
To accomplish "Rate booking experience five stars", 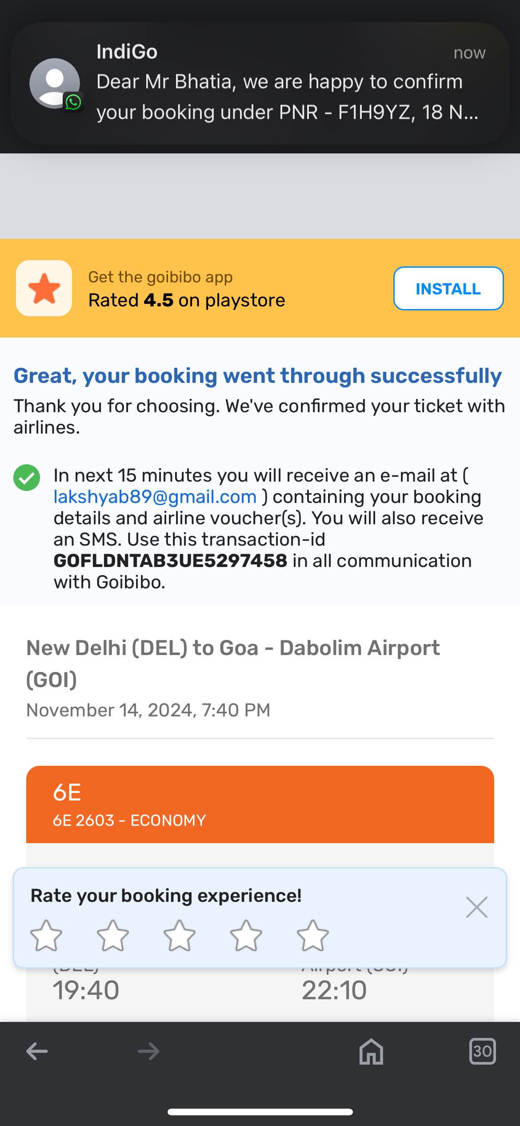I will 312,936.
